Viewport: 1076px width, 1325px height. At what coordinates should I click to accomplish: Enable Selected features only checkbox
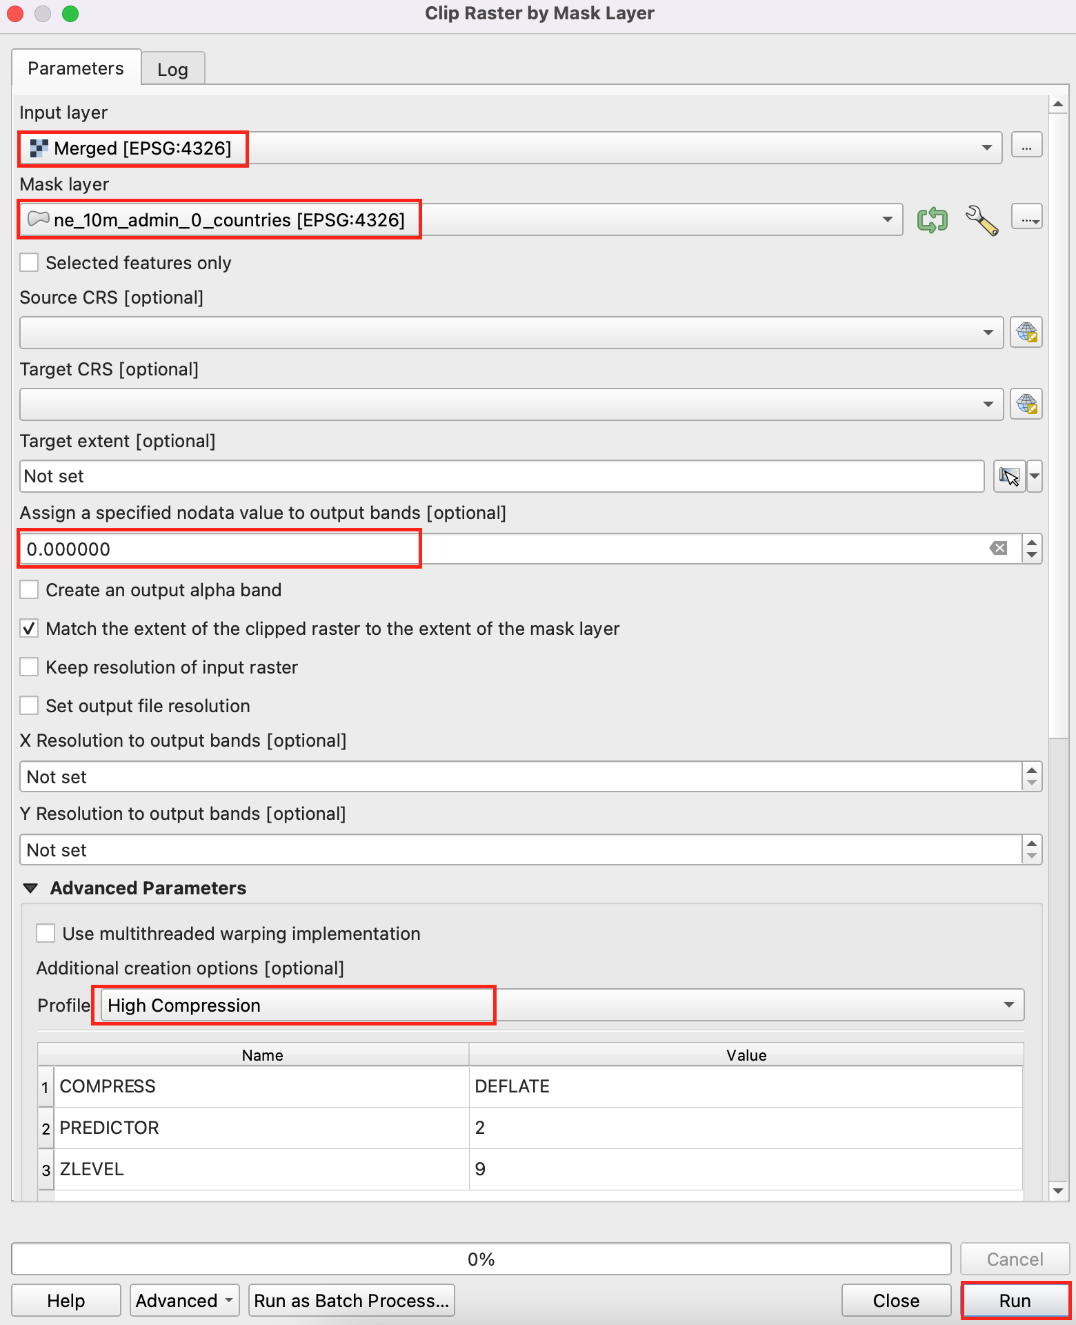pyautogui.click(x=29, y=263)
